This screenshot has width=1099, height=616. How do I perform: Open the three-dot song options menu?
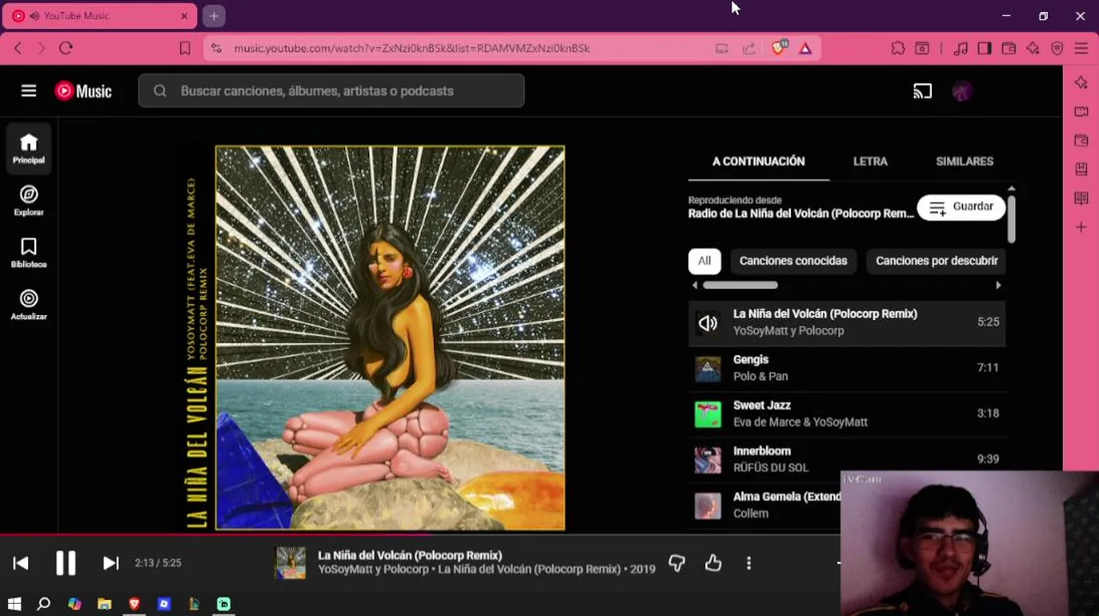pyautogui.click(x=749, y=563)
